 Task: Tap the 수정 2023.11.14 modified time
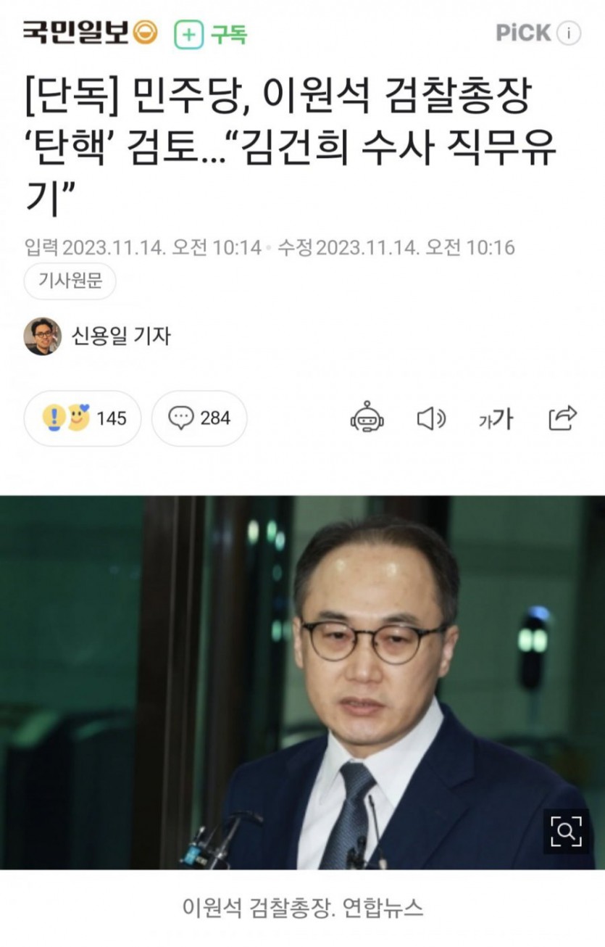[x=396, y=247]
